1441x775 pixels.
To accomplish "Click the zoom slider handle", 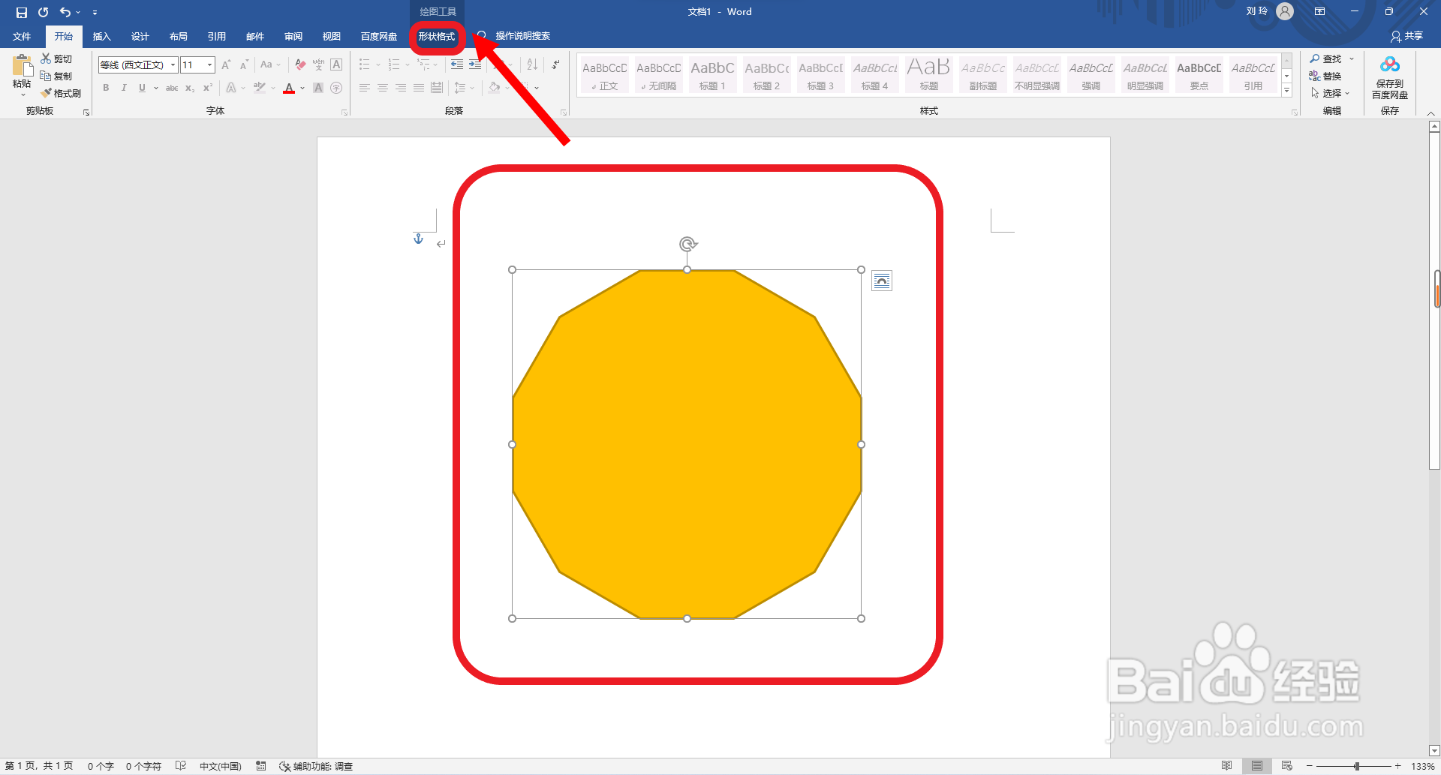I will (1356, 766).
